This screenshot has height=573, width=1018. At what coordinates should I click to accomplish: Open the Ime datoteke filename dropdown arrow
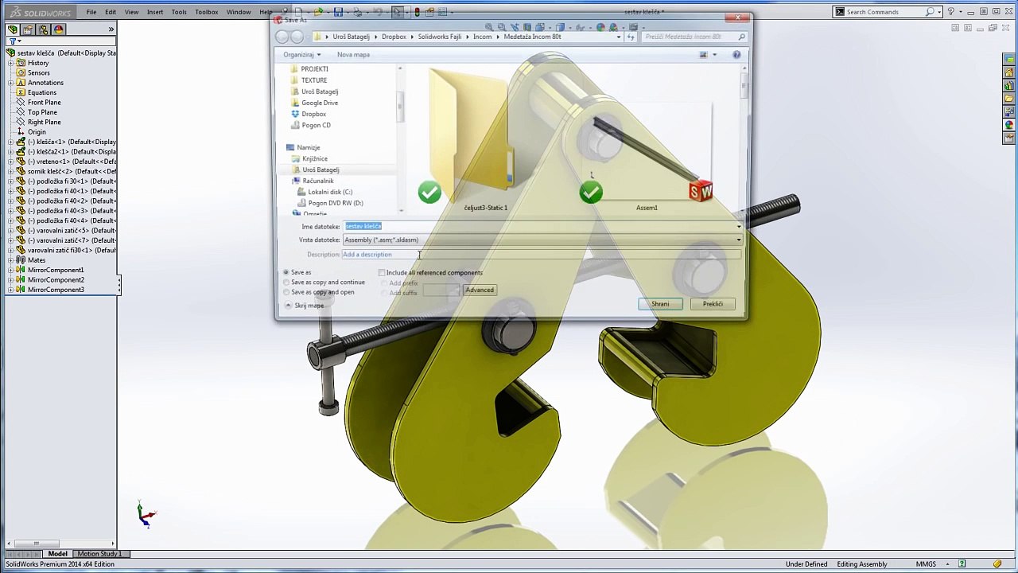point(738,227)
